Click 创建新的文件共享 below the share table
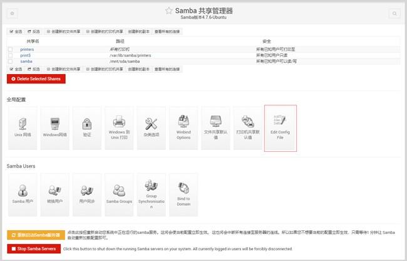This screenshot has height=261, width=407. pos(64,69)
